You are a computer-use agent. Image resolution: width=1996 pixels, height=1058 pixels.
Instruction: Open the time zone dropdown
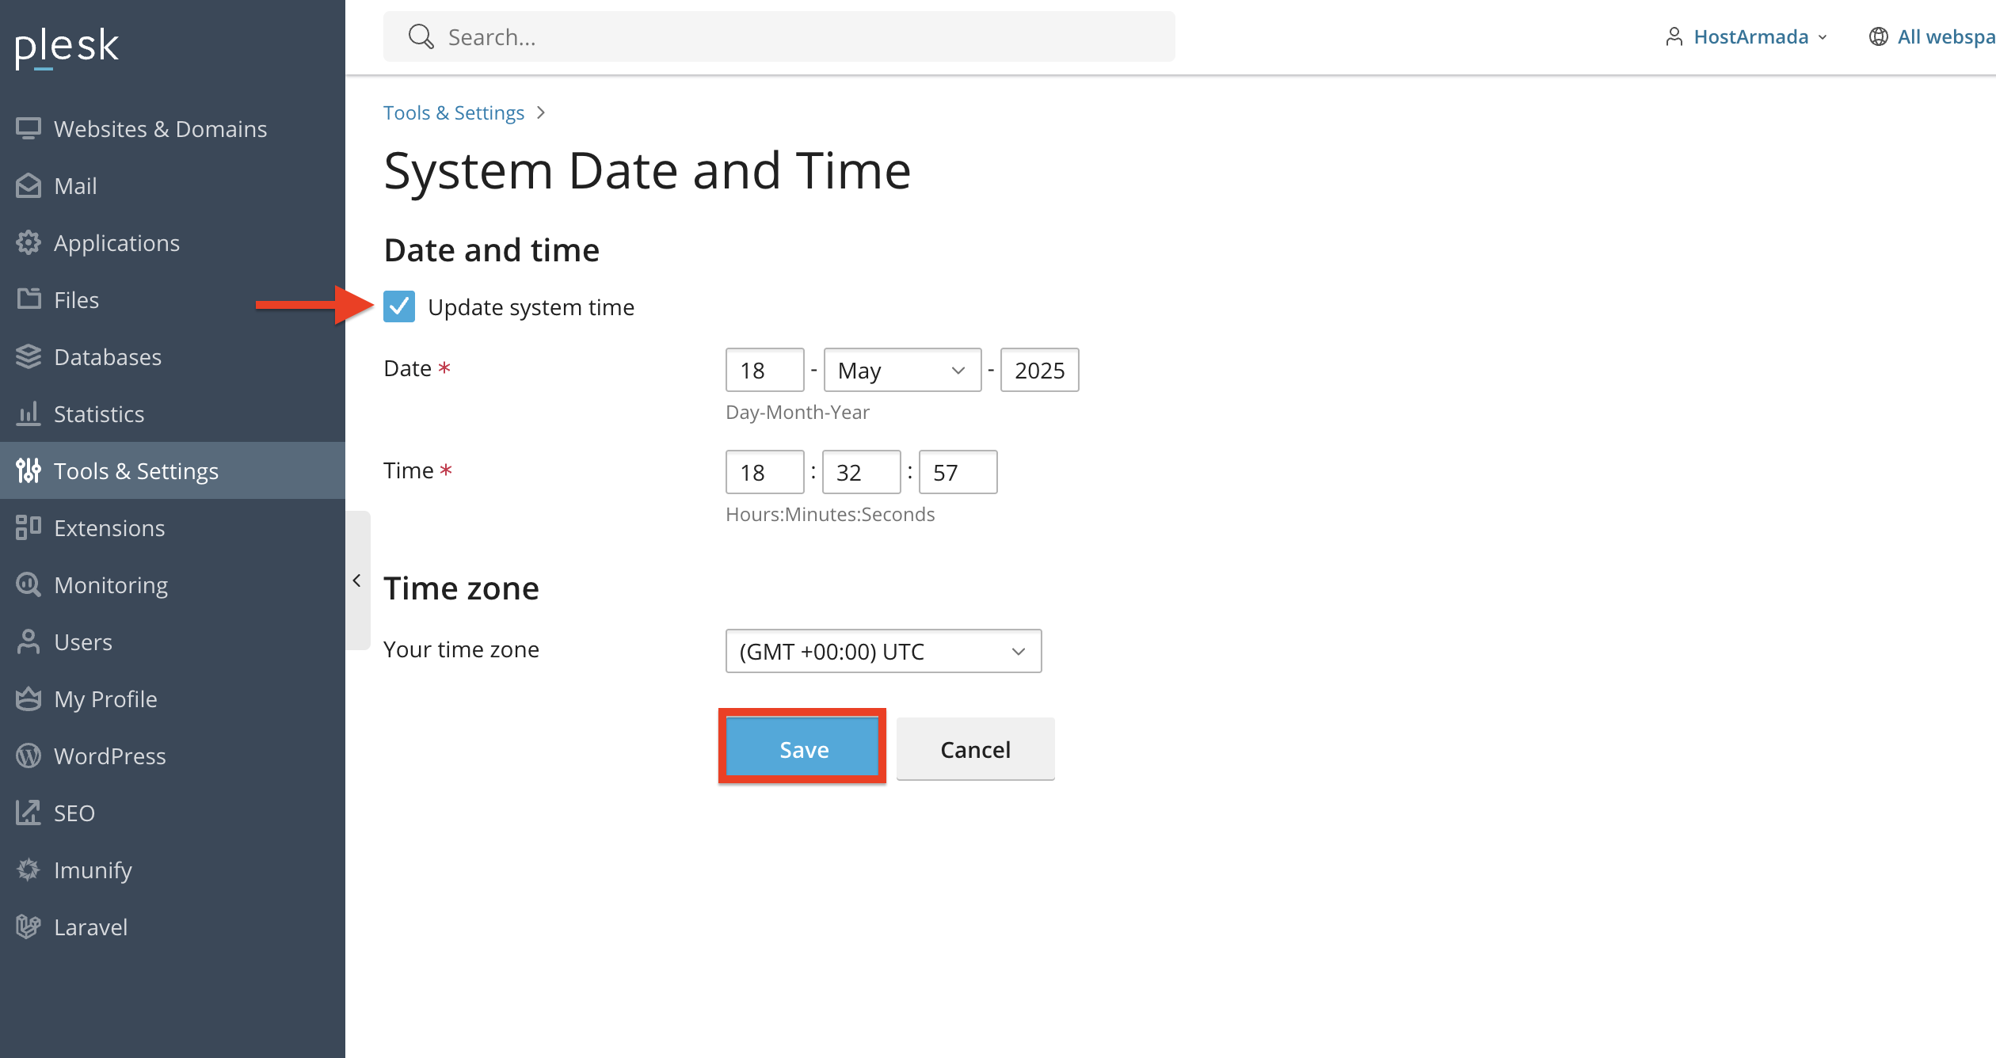[883, 651]
